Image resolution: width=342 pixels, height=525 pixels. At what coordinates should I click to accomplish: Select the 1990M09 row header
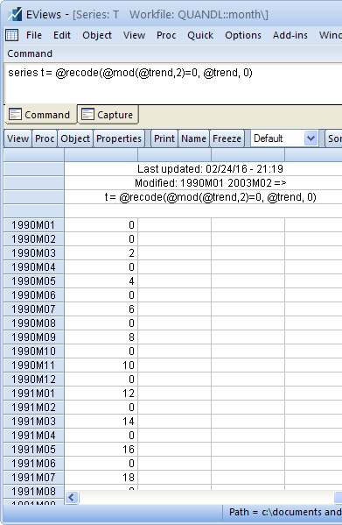(x=34, y=337)
